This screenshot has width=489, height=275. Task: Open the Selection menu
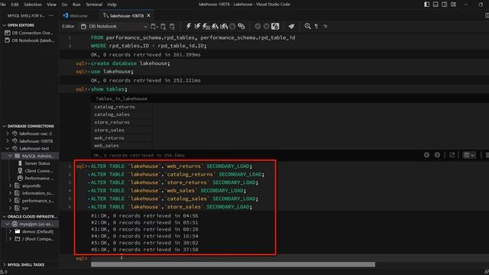point(33,5)
